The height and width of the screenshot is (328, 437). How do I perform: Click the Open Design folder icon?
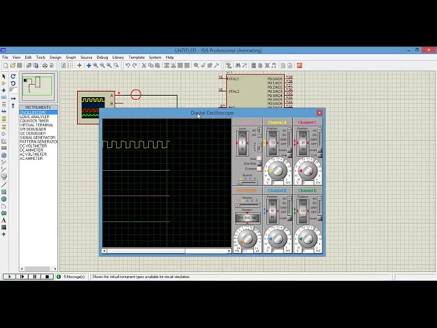point(12,66)
